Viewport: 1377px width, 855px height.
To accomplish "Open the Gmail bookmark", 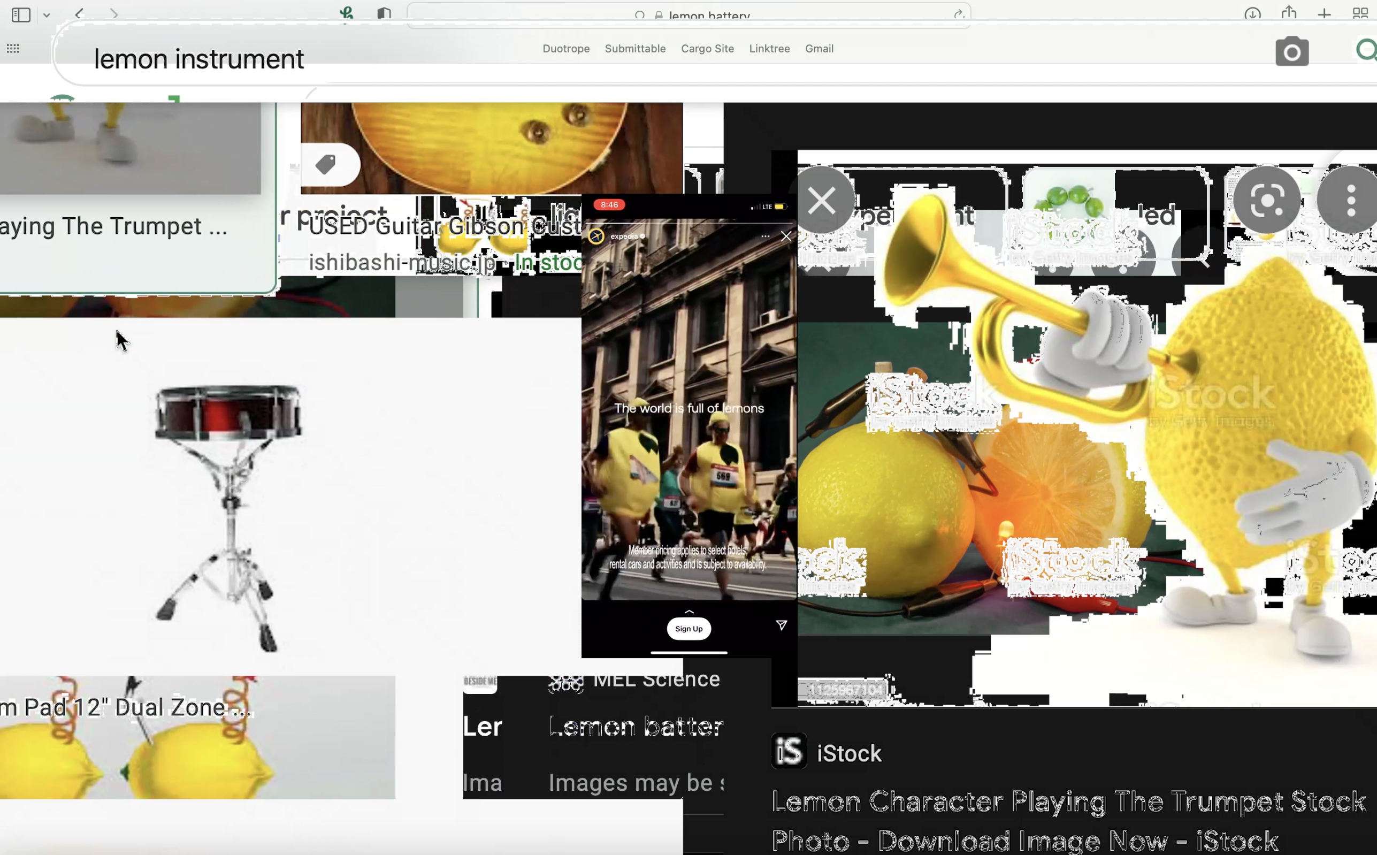I will [819, 49].
